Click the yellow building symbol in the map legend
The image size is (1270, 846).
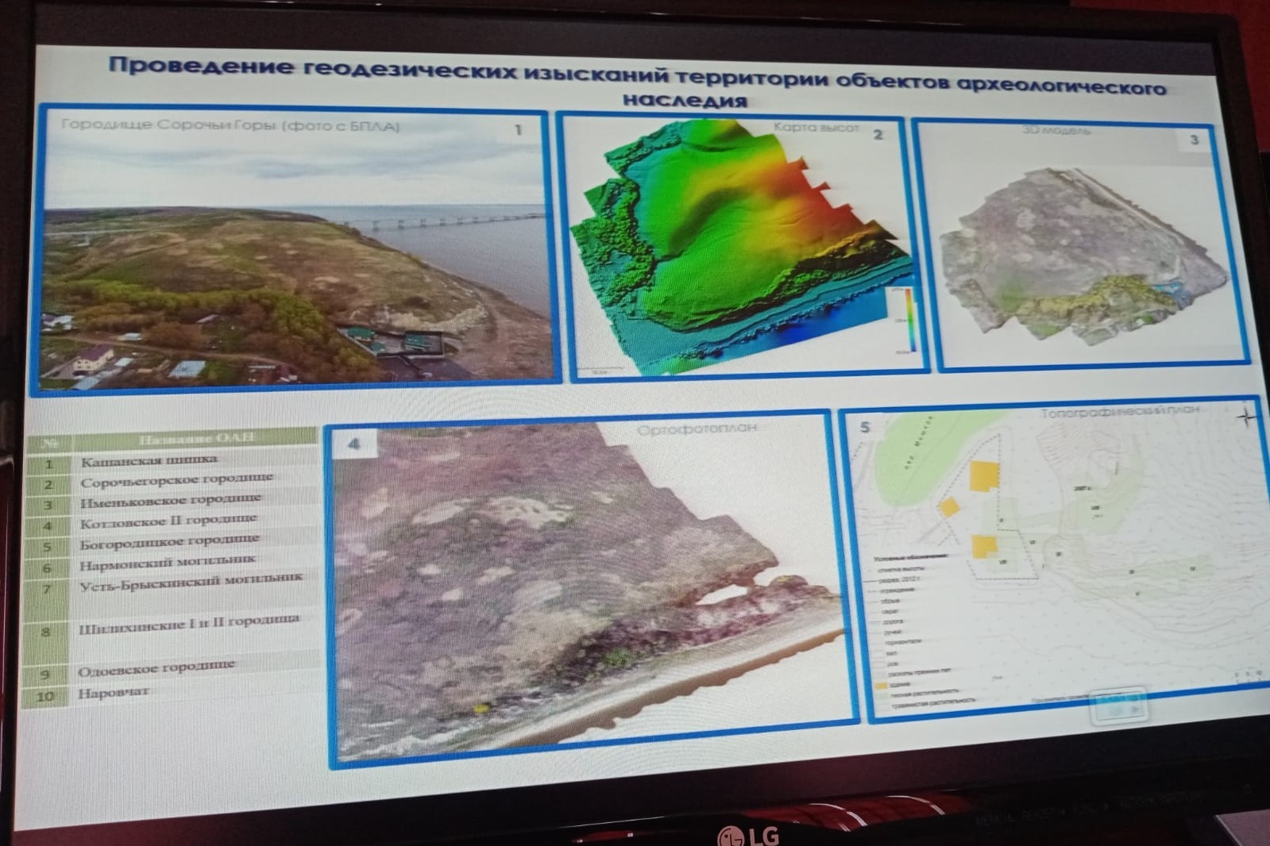[880, 683]
